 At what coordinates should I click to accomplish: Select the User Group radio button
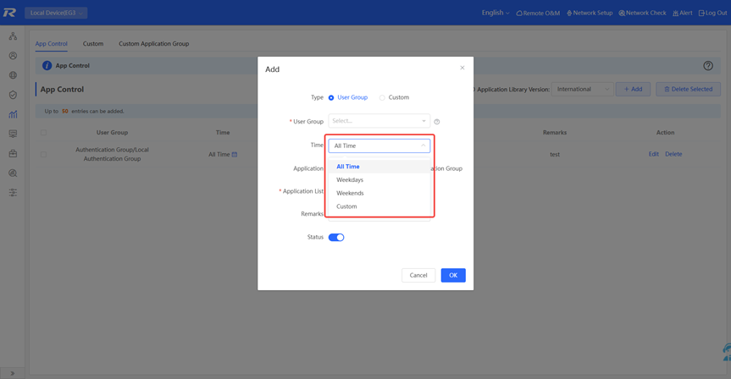(331, 98)
